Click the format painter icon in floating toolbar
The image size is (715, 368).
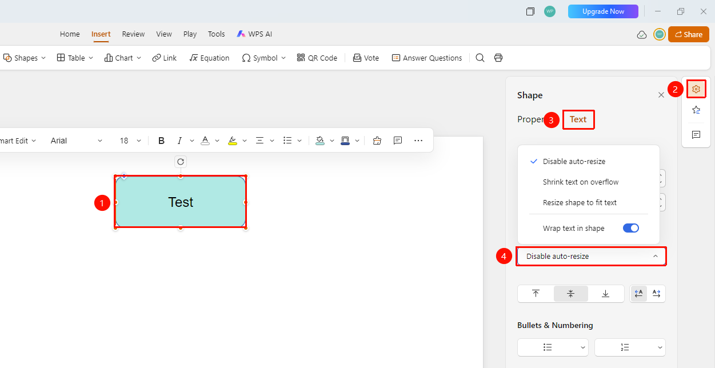click(x=377, y=141)
